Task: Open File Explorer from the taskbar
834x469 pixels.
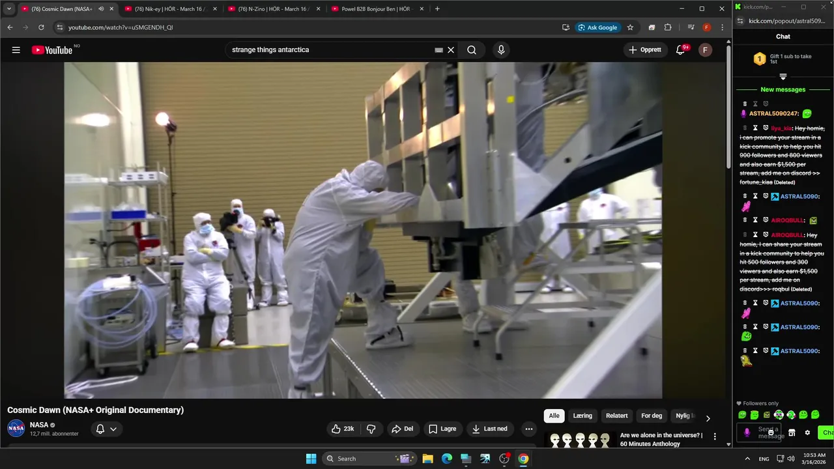Action: tap(428, 459)
